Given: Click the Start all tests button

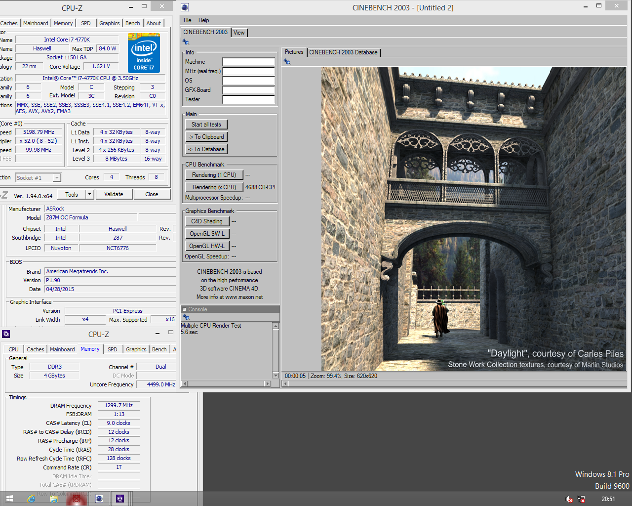Looking at the screenshot, I should [206, 125].
